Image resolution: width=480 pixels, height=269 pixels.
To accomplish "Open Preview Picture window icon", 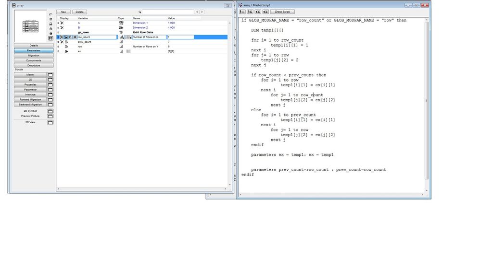I will click(x=51, y=116).
